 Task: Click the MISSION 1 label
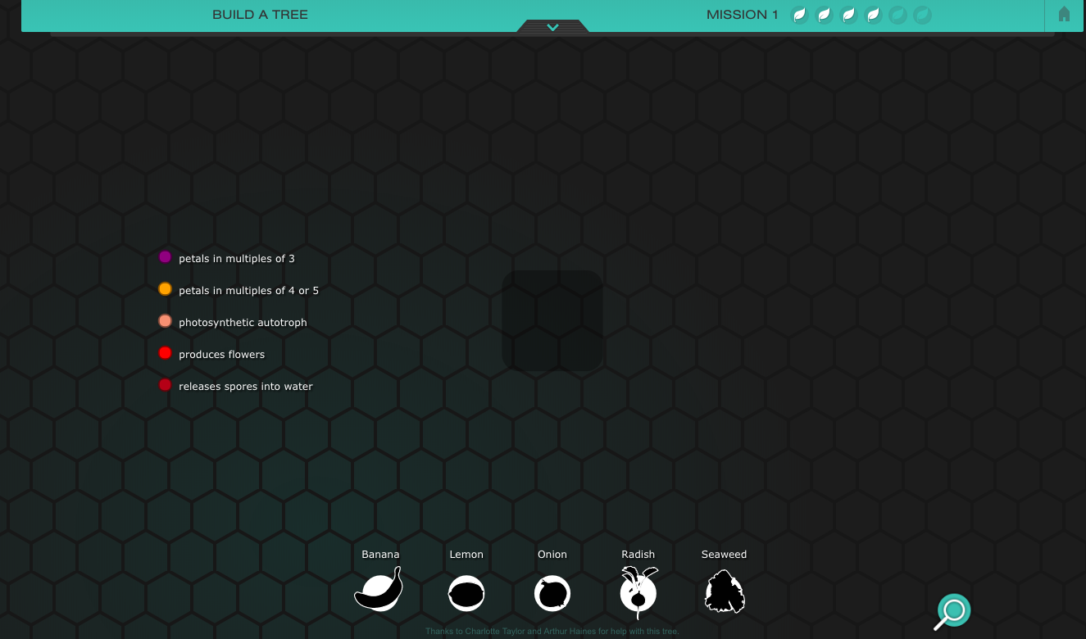742,14
